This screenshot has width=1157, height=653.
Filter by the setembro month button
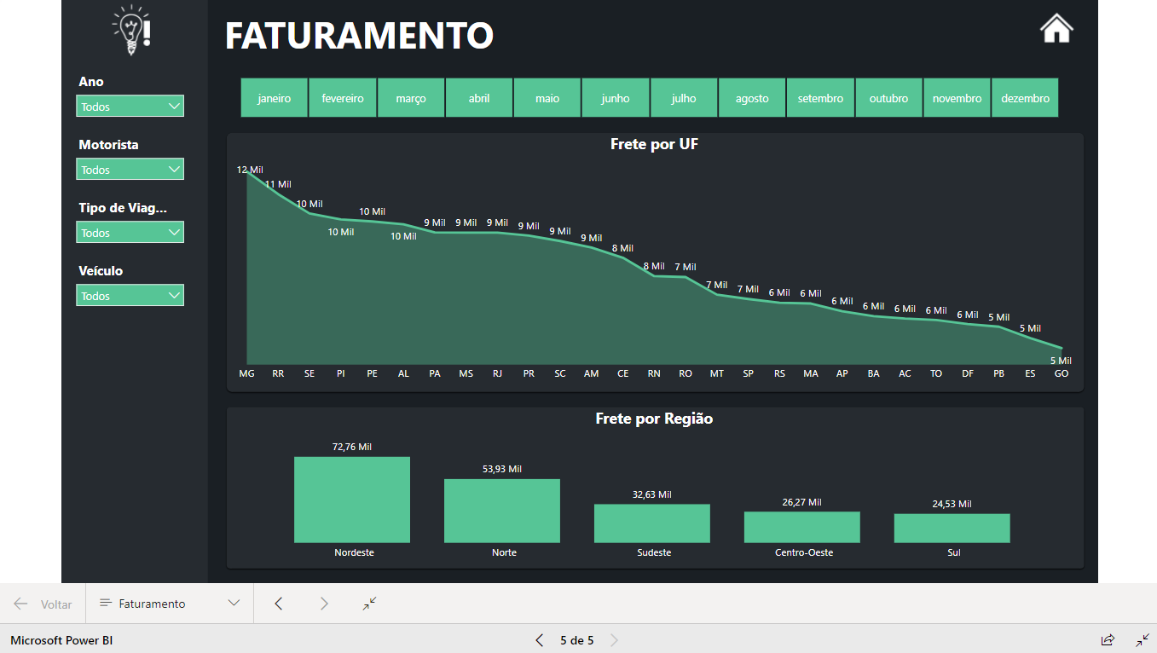(x=820, y=98)
